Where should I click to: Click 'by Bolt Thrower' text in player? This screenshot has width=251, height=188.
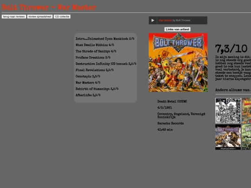point(181,20)
